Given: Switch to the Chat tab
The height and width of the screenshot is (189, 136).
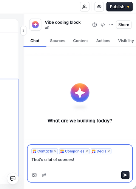Looking at the screenshot, I should point(35,41).
